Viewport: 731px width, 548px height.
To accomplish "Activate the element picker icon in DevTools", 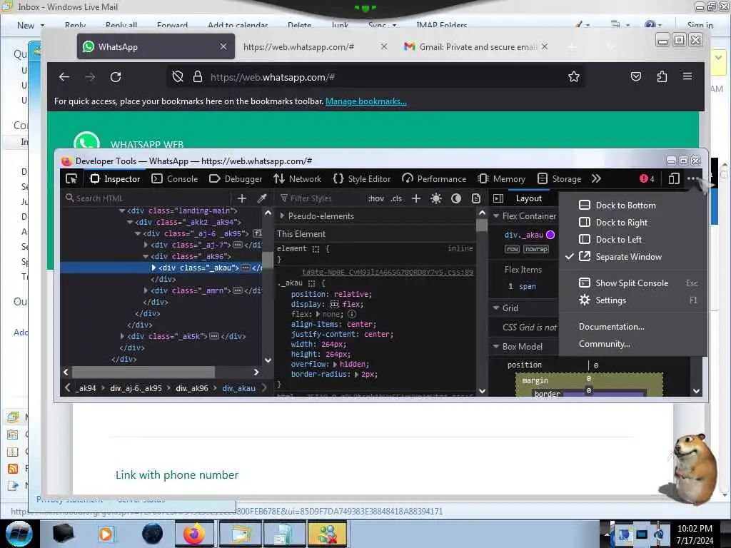I will pos(71,178).
